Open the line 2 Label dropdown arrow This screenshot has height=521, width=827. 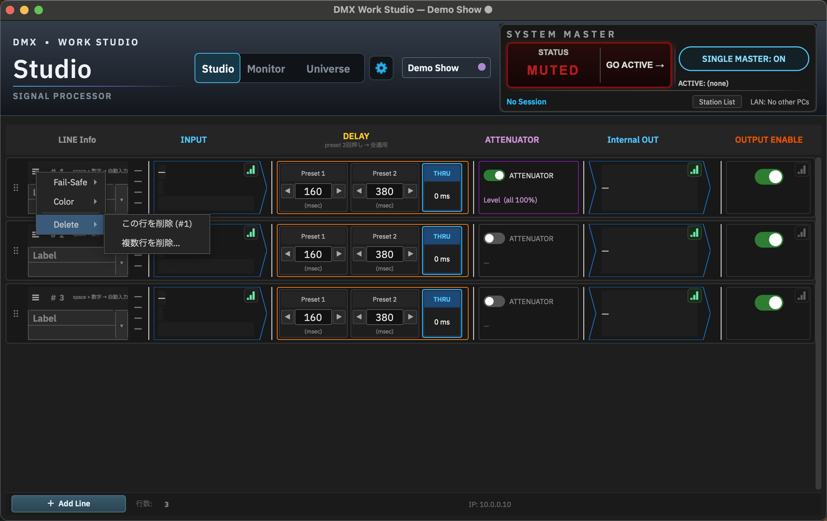[x=122, y=263]
